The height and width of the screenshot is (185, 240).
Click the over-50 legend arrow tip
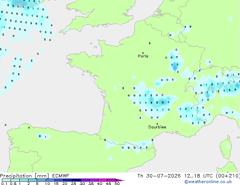[x=120, y=180]
